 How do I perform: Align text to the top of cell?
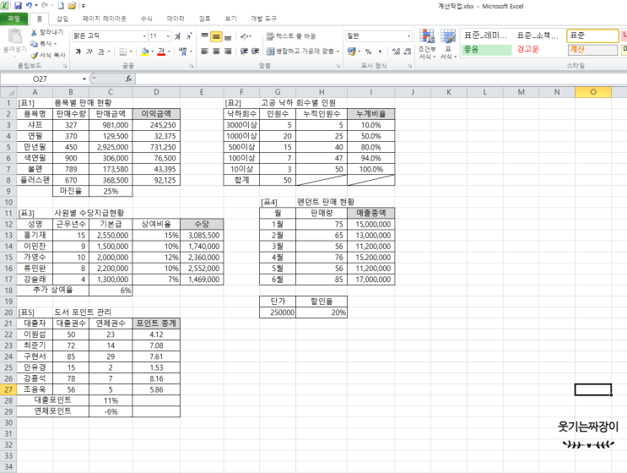coord(205,36)
